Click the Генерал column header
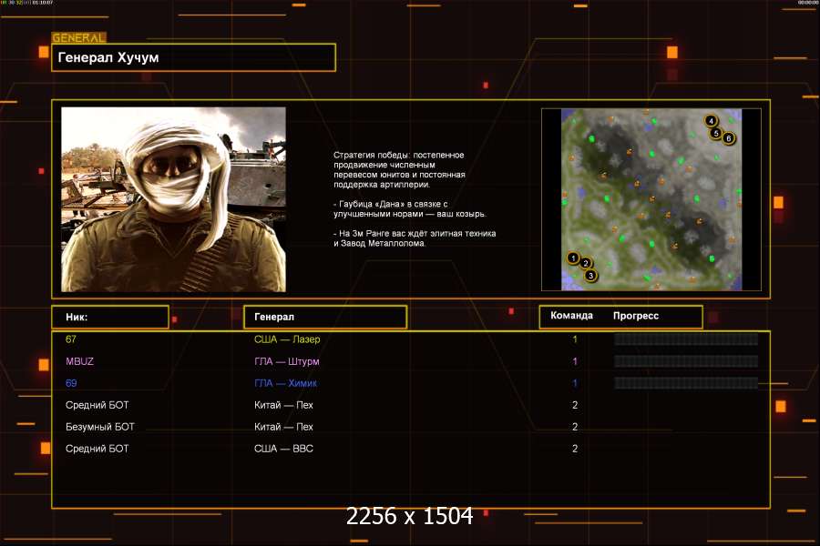 point(325,318)
